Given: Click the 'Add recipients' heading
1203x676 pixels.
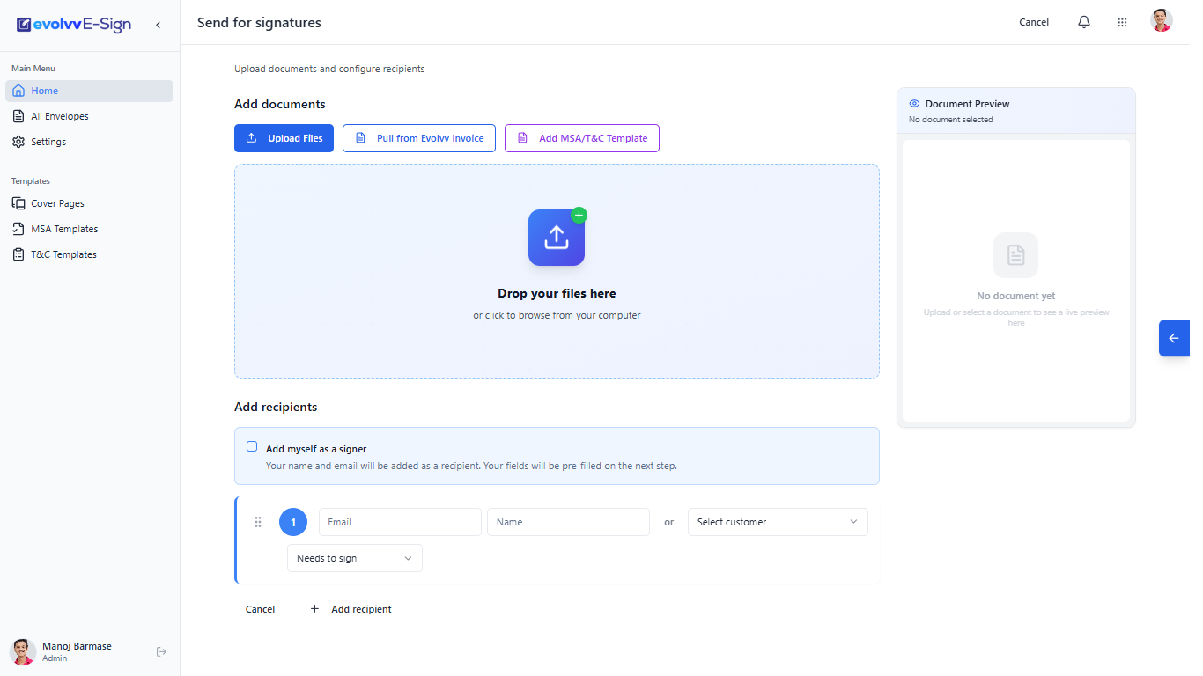Looking at the screenshot, I should (276, 408).
